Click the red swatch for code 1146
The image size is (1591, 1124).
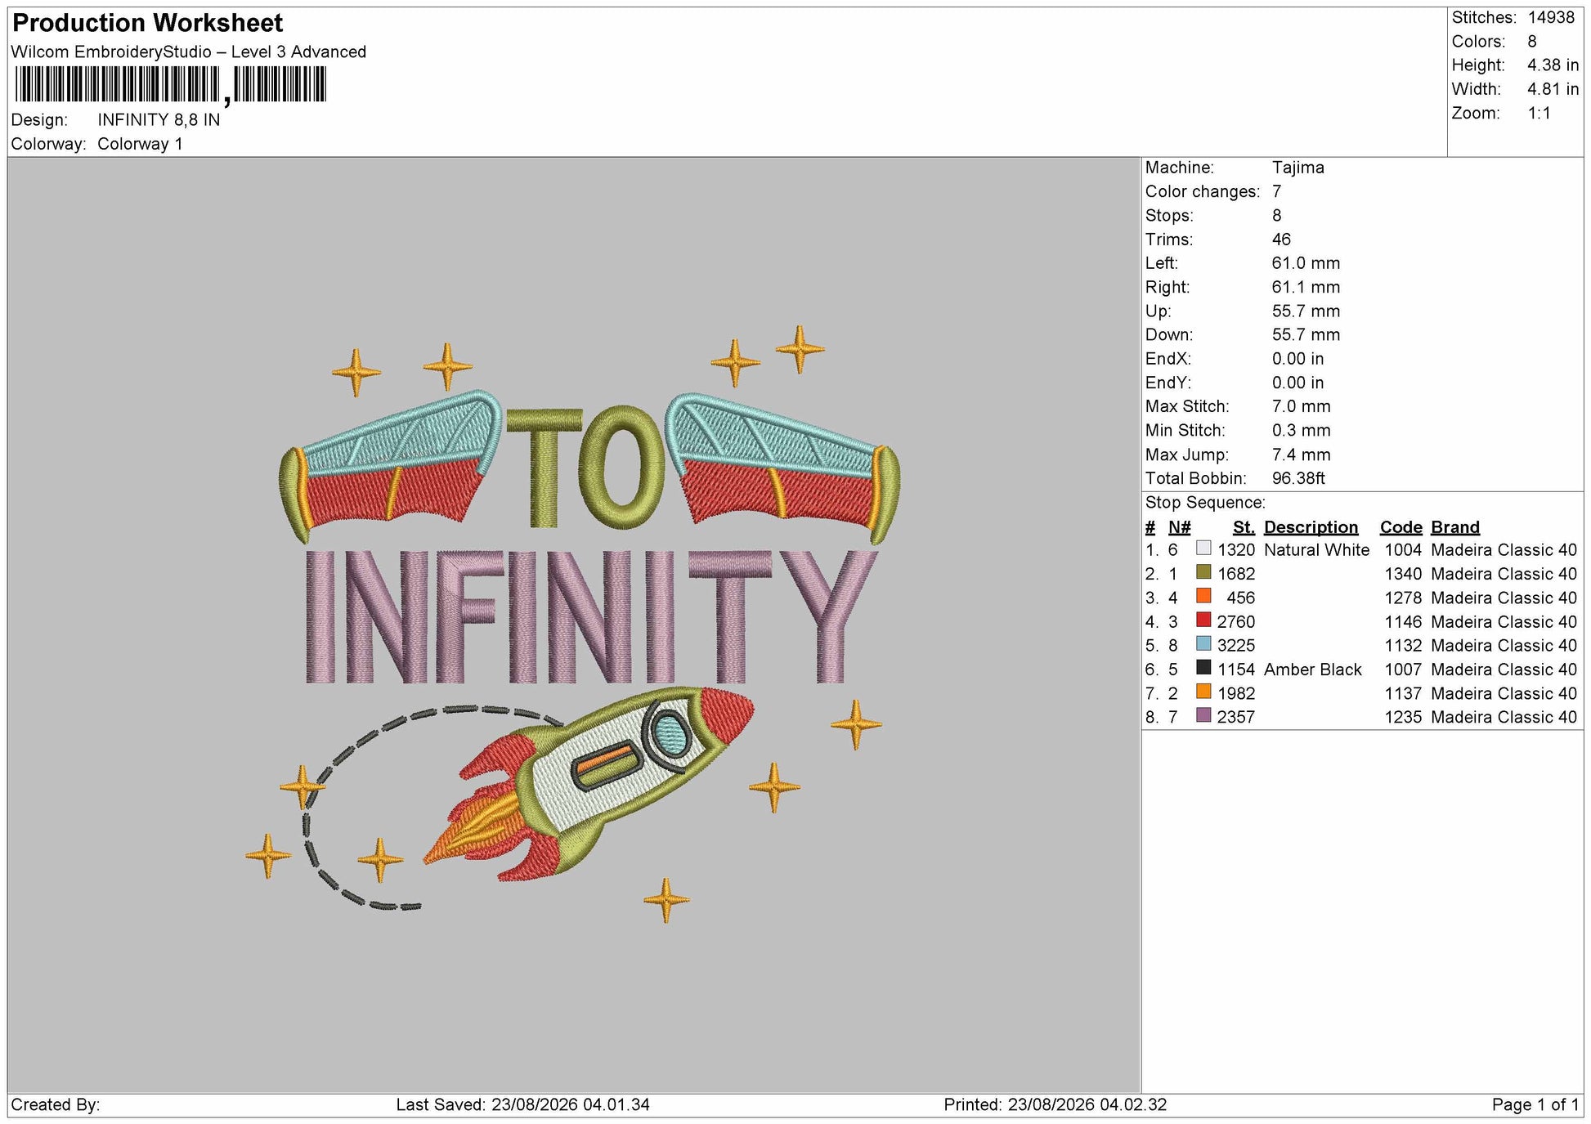[1203, 620]
